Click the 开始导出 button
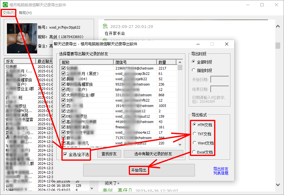This screenshot has width=284, height=195. click(139, 170)
